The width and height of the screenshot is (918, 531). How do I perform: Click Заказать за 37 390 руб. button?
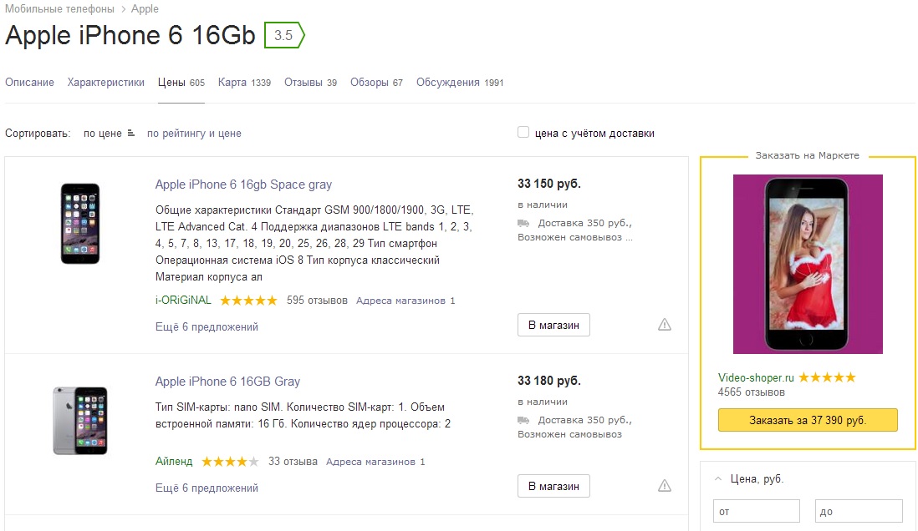coord(808,420)
